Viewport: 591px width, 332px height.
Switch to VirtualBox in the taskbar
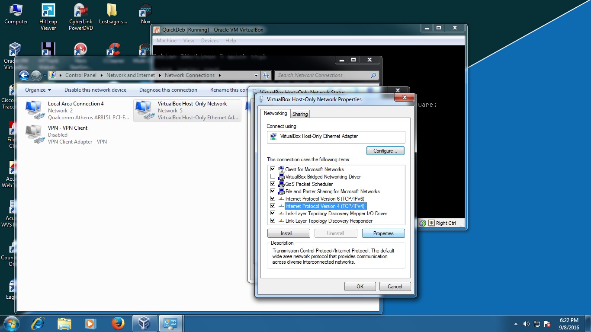144,323
